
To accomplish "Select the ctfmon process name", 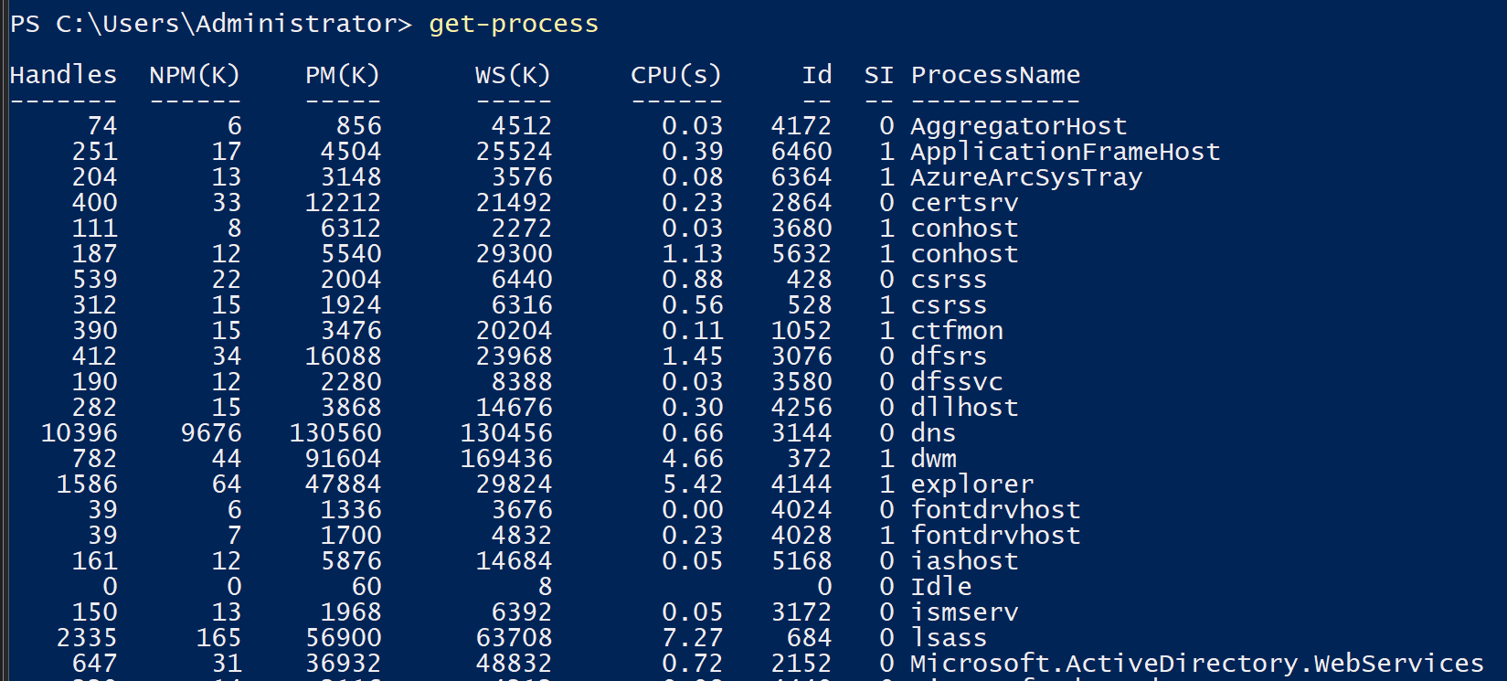I will coord(957,331).
